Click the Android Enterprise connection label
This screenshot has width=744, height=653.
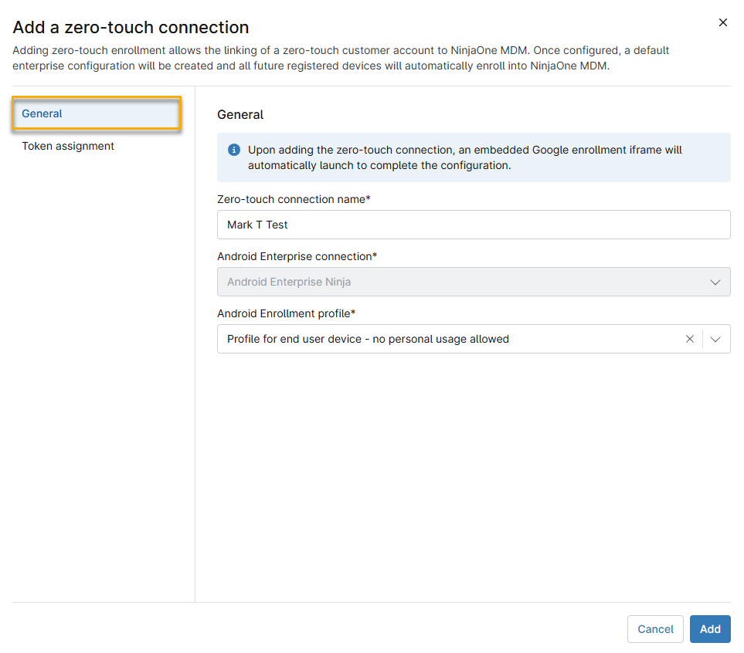tap(297, 256)
